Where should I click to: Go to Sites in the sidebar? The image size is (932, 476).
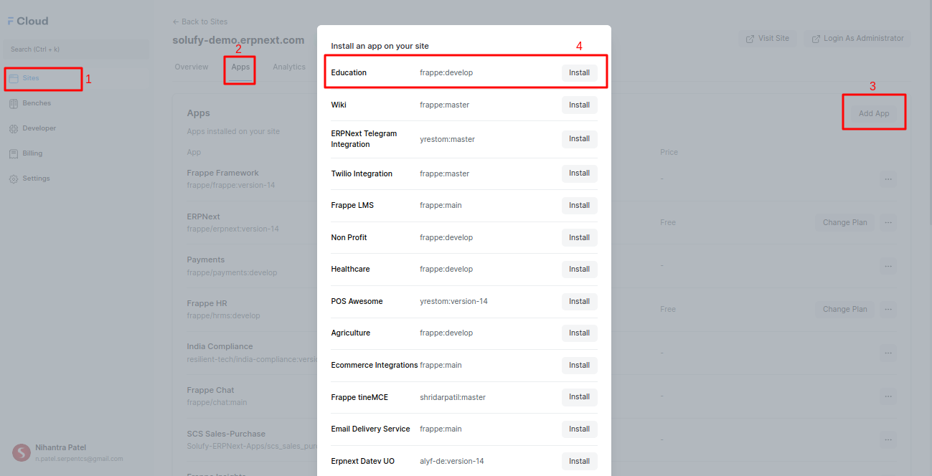pos(75,78)
